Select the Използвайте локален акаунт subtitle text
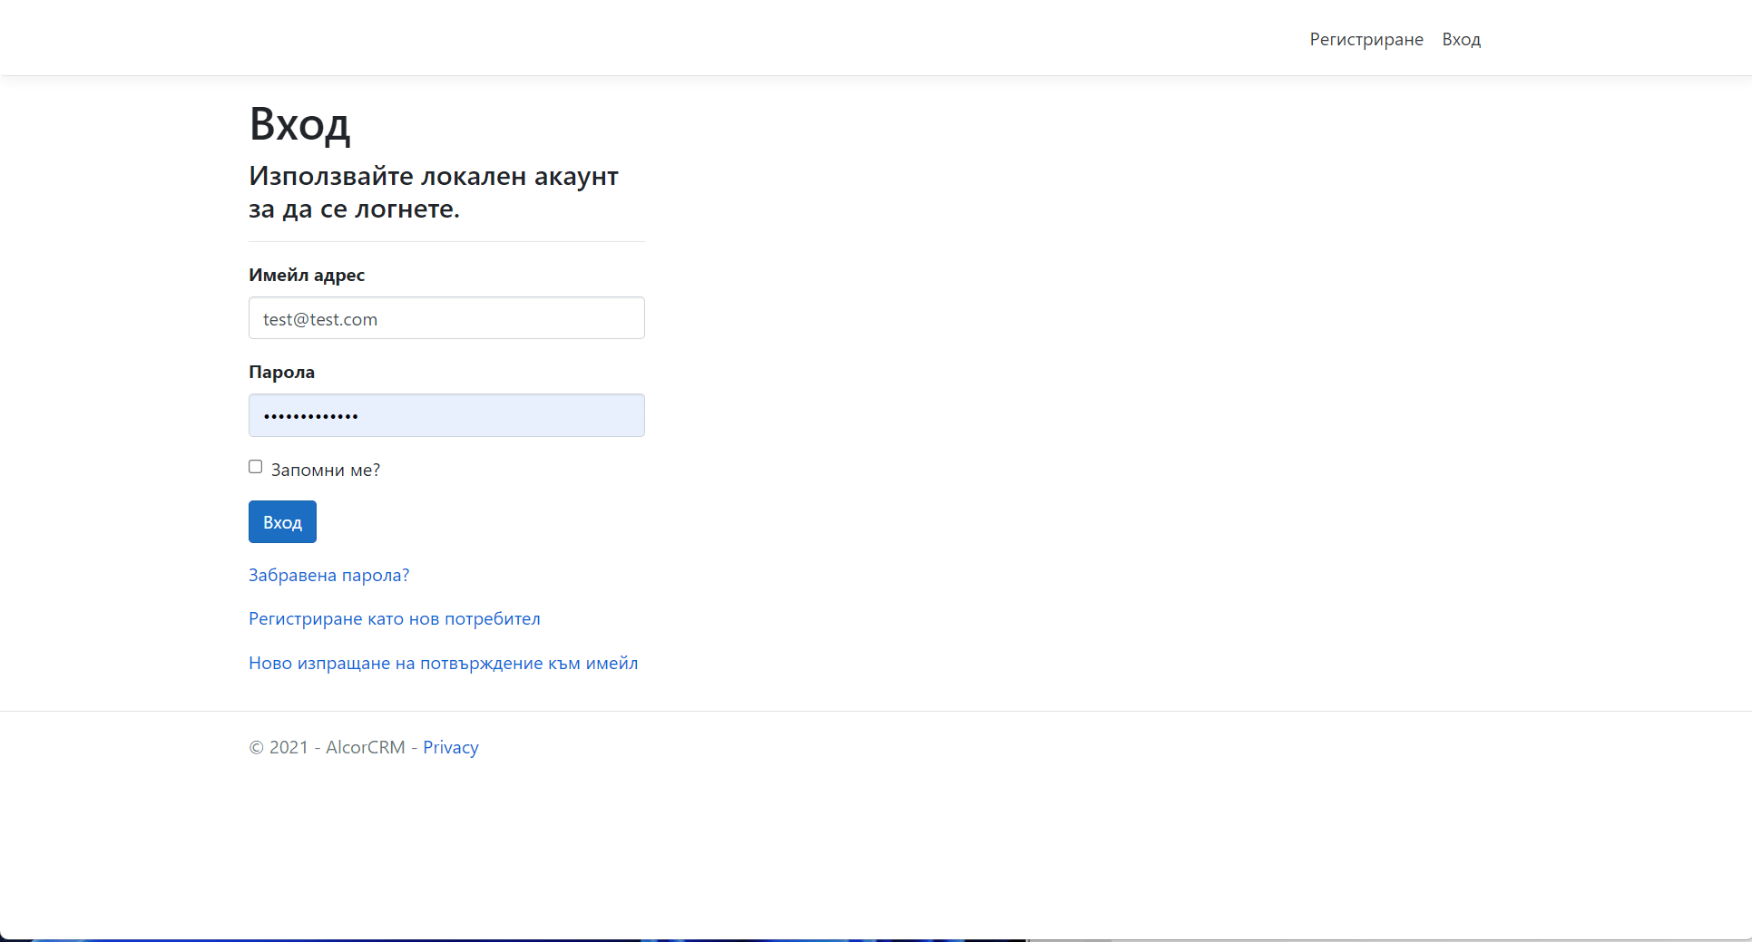1752x942 pixels. pos(434,192)
